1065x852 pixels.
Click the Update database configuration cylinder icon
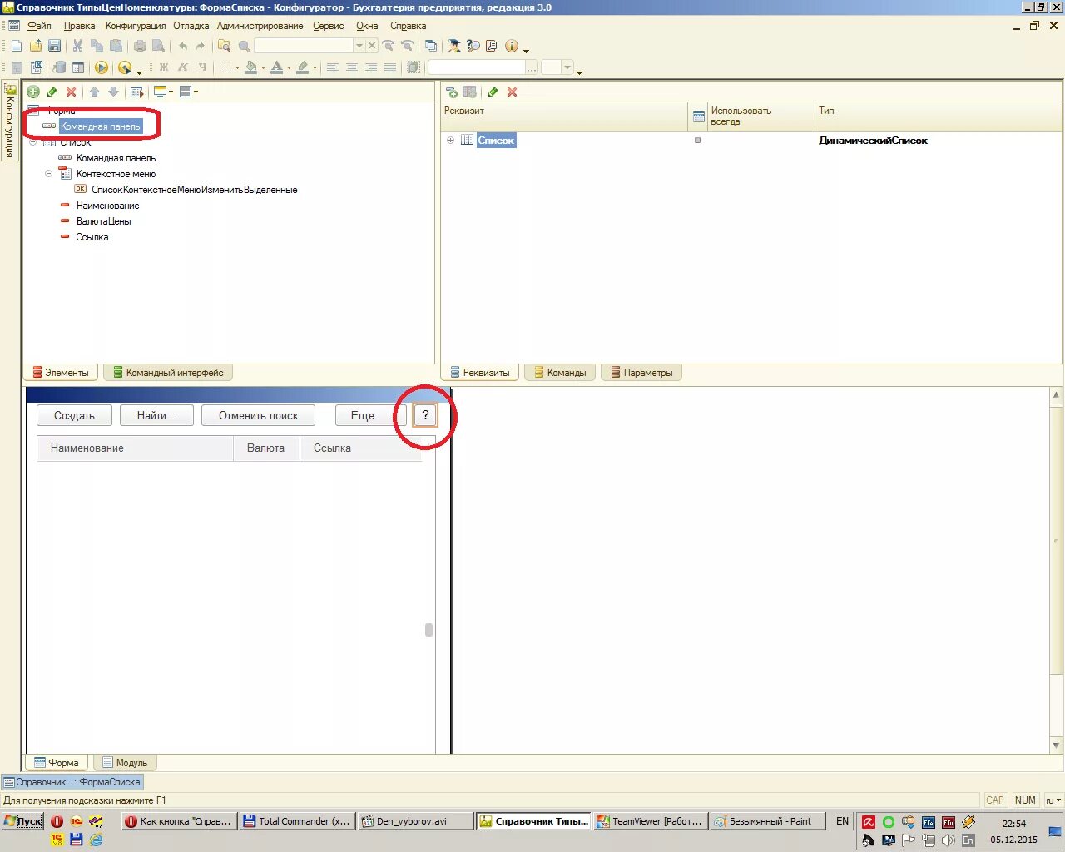click(x=59, y=67)
